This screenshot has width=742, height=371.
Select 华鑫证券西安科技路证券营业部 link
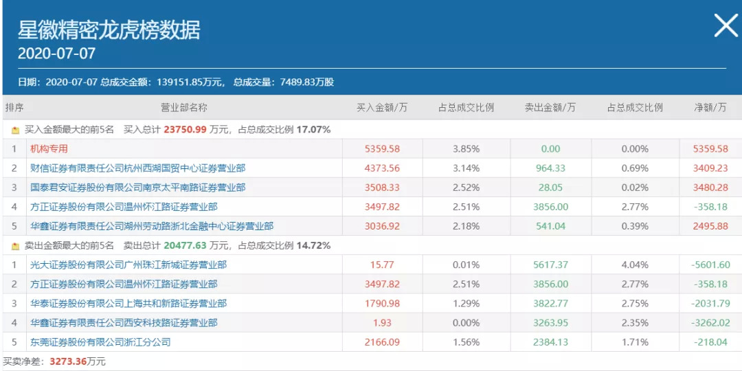(x=124, y=322)
